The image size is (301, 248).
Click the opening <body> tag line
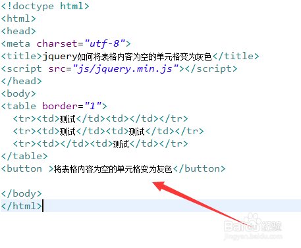tap(18, 94)
